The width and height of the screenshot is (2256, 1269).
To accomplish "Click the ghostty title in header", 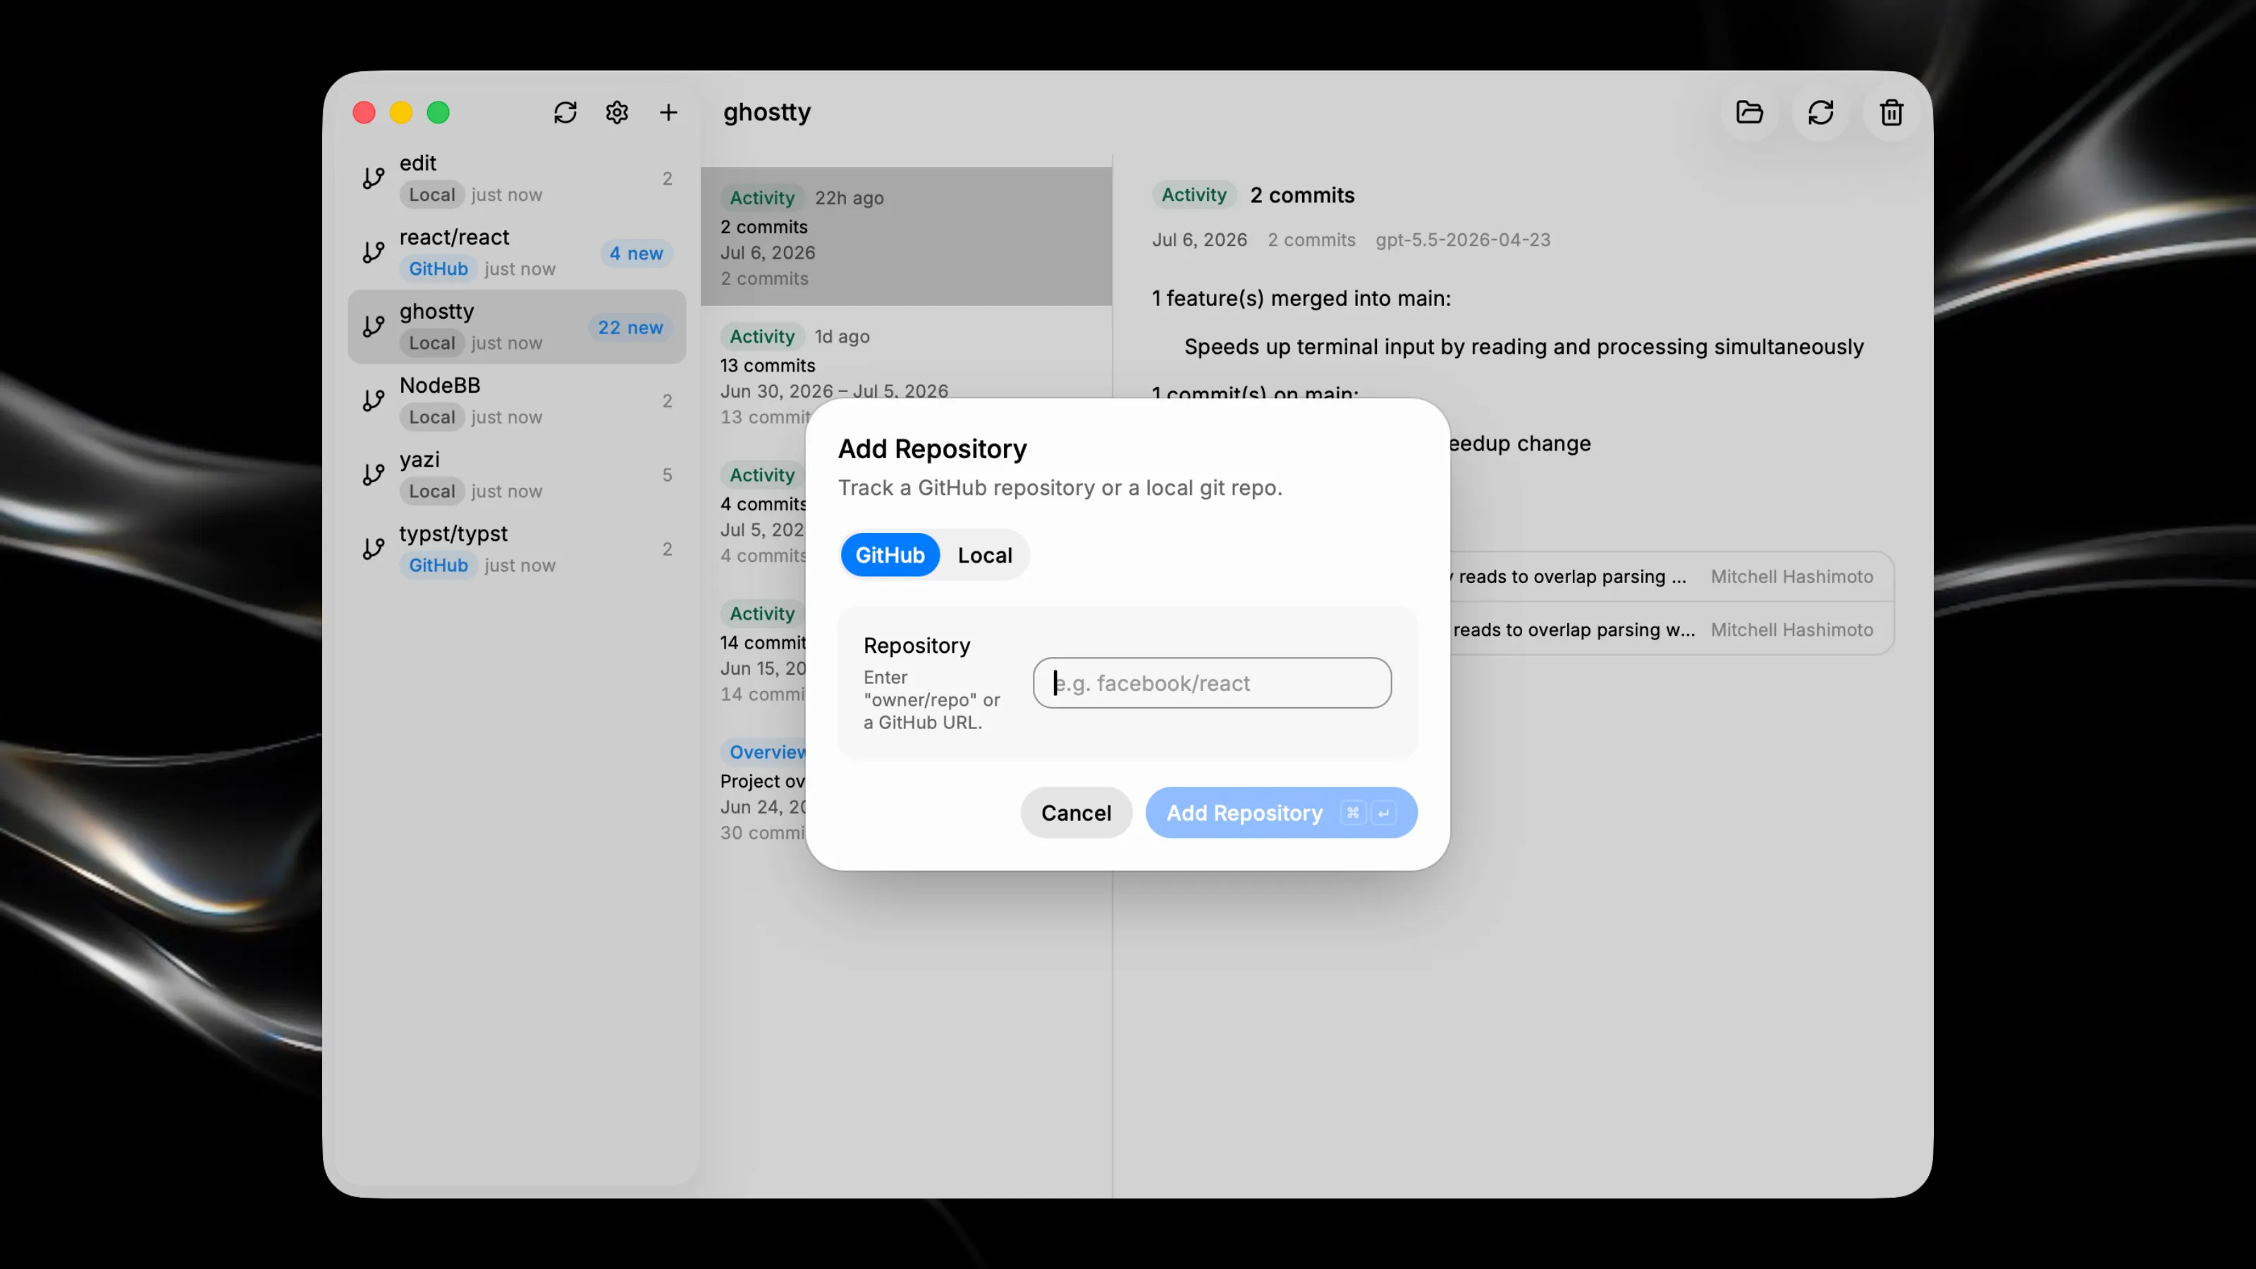I will [767, 112].
